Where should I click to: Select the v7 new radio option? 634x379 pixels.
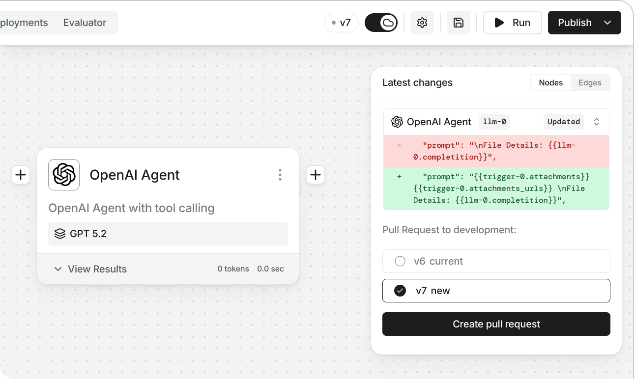400,291
